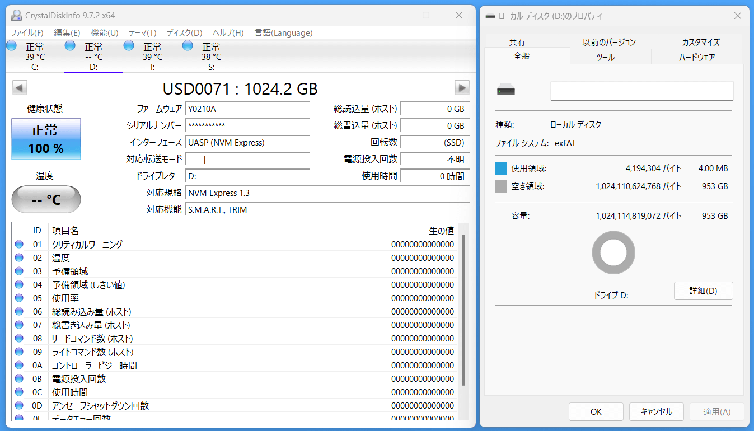Click the CrystalDiskInfo title bar app icon

click(17, 15)
